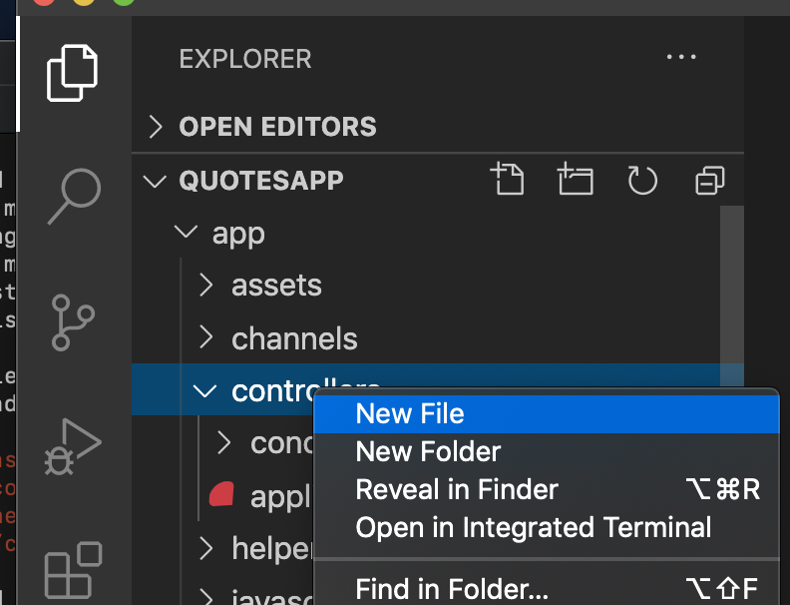Open the Run and Debug view icon
Viewport: 790px width, 605px height.
click(x=73, y=446)
